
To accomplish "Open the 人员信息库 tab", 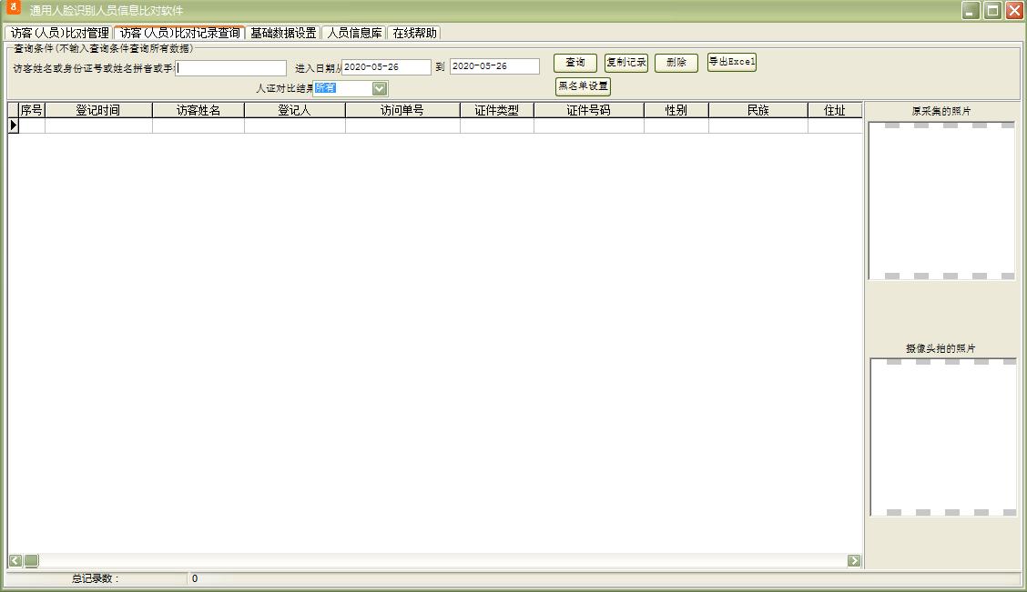I will [354, 33].
